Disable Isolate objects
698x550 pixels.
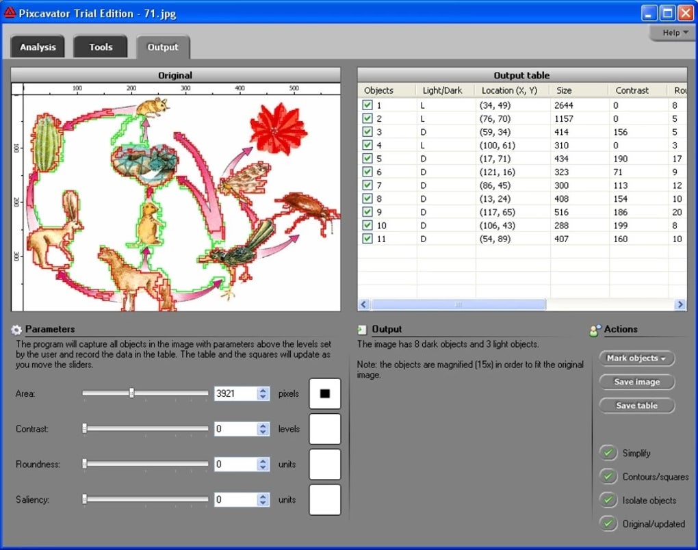coord(608,500)
